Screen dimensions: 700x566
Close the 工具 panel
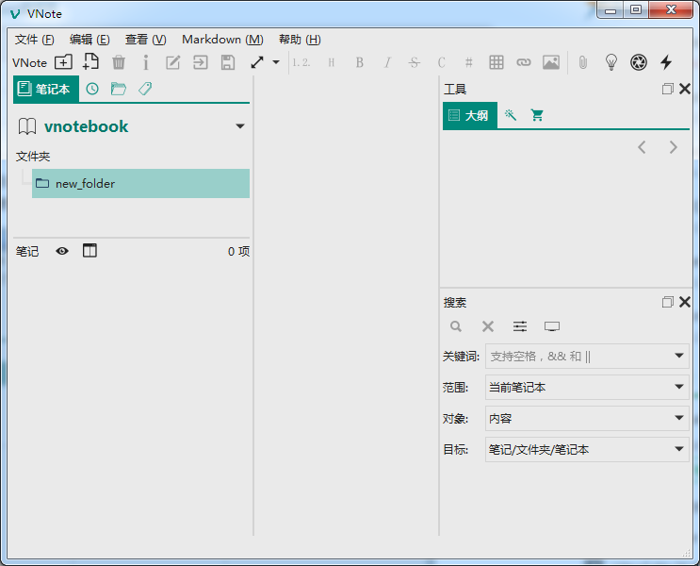click(x=685, y=89)
